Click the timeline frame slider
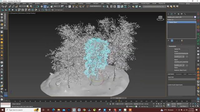The height and width of the screenshot is (112, 200). click(118, 98)
